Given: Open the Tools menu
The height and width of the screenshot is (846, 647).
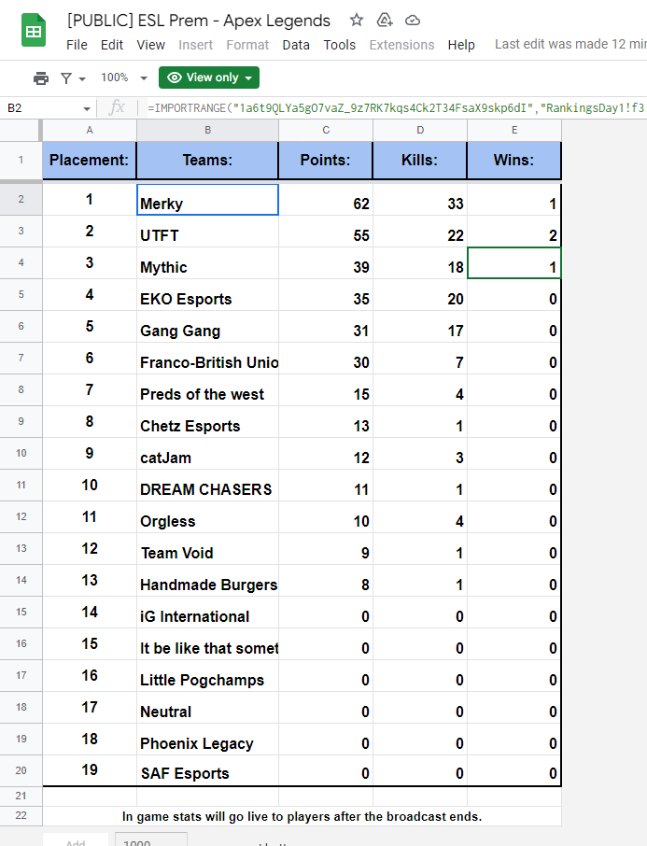Looking at the screenshot, I should point(340,45).
